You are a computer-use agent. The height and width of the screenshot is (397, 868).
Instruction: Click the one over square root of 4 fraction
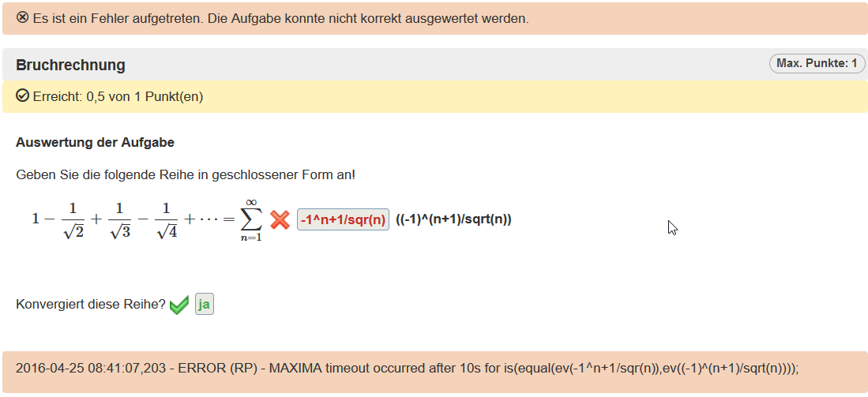click(166, 220)
